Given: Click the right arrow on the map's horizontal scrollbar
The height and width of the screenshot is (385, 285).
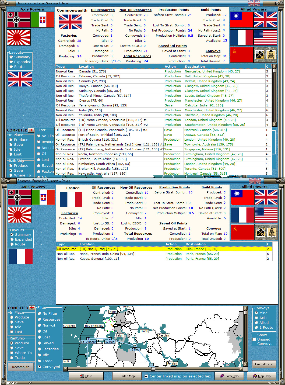Looking at the screenshot, I should [x=241, y=369].
